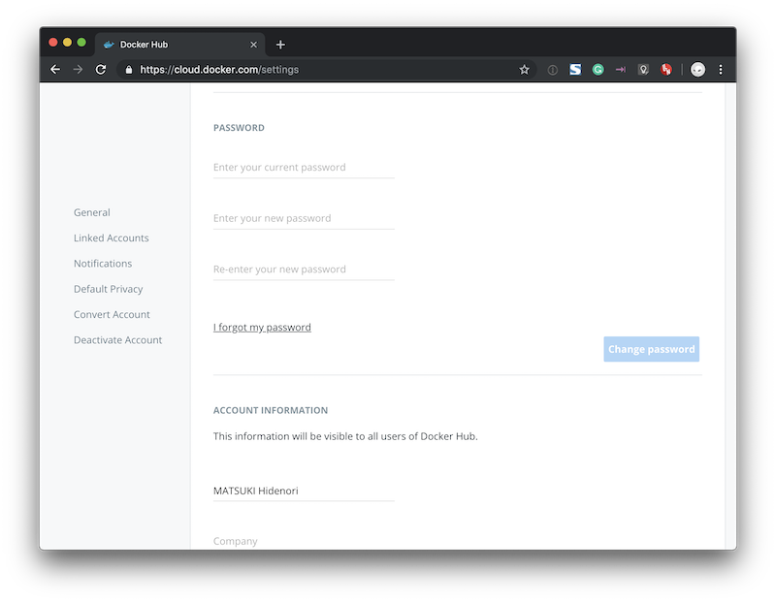Click the profile avatar in the toolbar

[697, 70]
